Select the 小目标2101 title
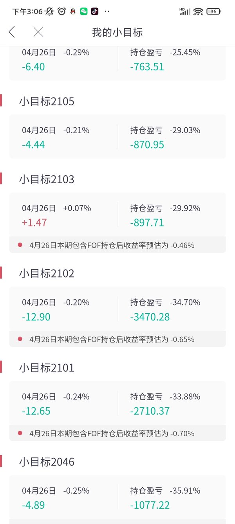This screenshot has height=524, width=235. (47, 368)
